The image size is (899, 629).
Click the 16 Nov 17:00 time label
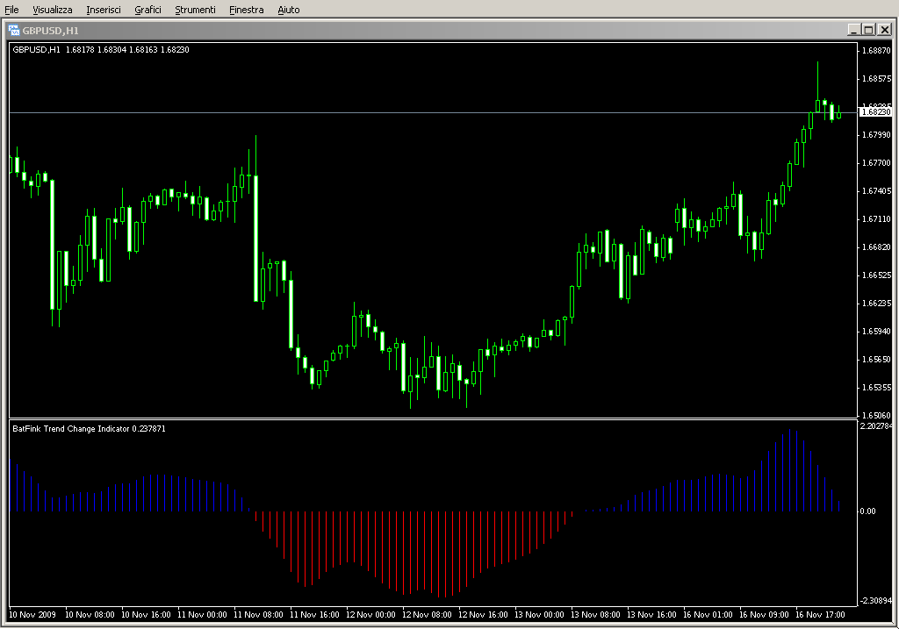click(820, 615)
